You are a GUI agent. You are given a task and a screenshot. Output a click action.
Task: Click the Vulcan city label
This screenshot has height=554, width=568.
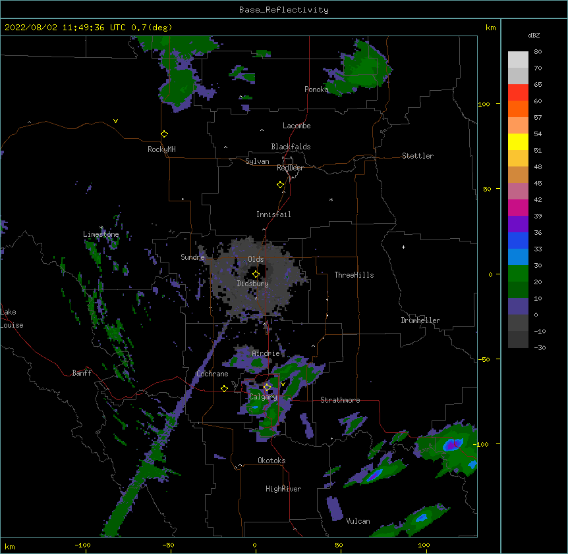click(x=358, y=521)
